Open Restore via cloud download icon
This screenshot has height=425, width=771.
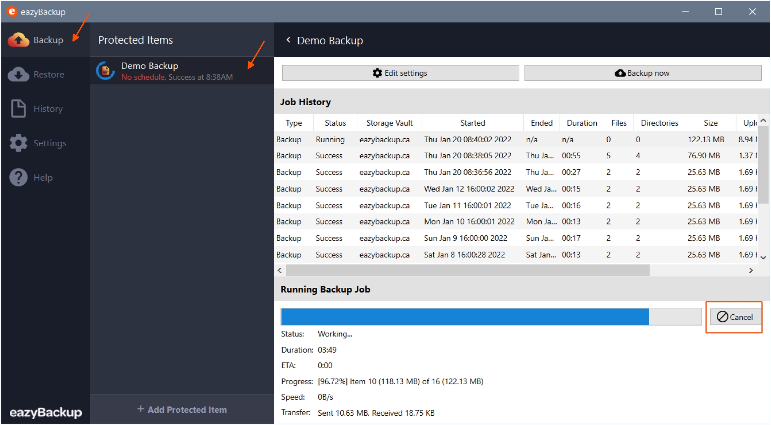[18, 74]
